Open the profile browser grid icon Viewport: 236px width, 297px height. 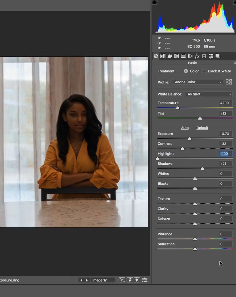(x=229, y=82)
